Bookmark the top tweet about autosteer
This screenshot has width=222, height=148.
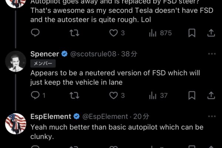point(192,33)
